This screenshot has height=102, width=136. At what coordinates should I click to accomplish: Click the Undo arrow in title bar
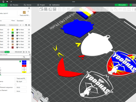click(x=7, y=1)
